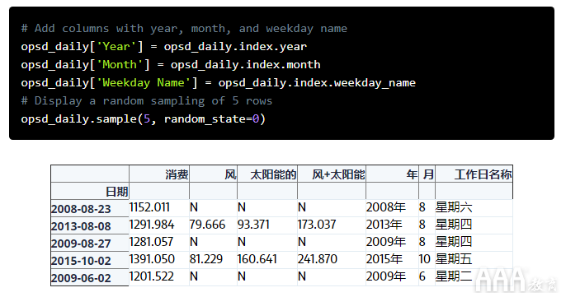Click the code line assigning 'Weekday Name'
566x297 pixels.
click(219, 83)
